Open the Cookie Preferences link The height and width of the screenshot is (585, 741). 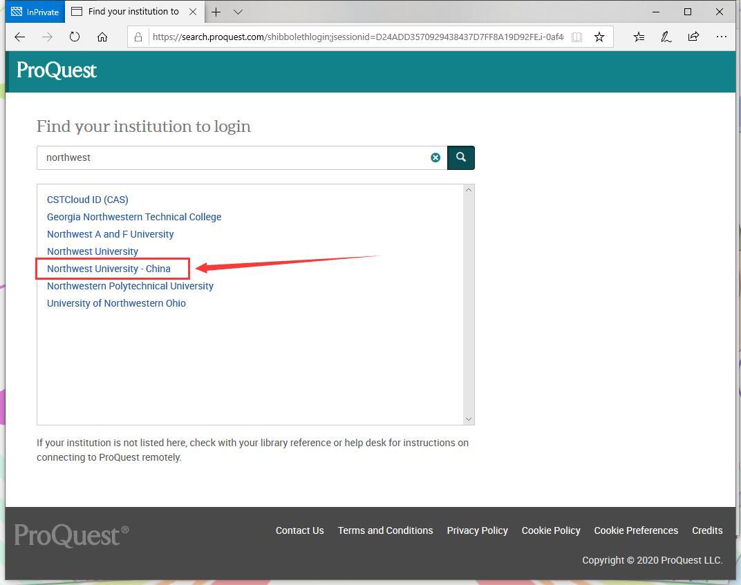point(636,530)
